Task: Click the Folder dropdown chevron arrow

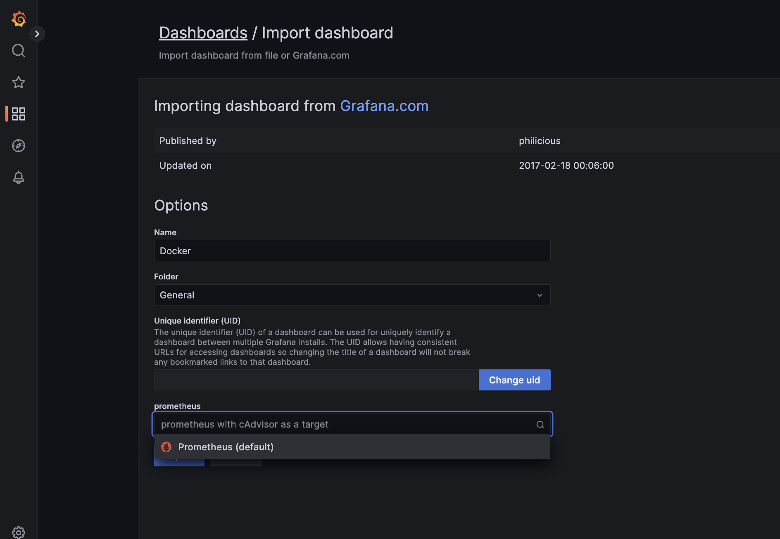Action: pos(540,296)
